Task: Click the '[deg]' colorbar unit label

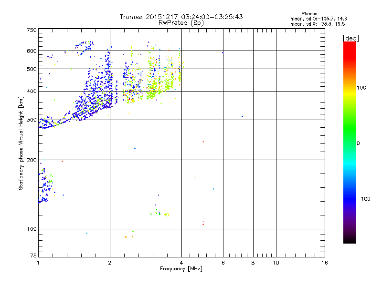Action: coord(350,38)
